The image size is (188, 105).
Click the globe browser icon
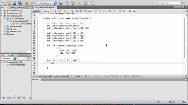tap(61, 3)
